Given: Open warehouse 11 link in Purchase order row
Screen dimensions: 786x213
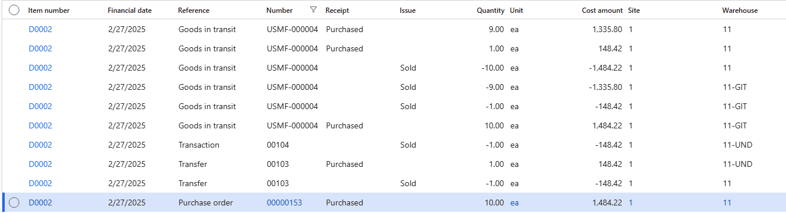Looking at the screenshot, I should tap(727, 202).
